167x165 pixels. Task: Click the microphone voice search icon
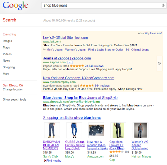point(163,5)
